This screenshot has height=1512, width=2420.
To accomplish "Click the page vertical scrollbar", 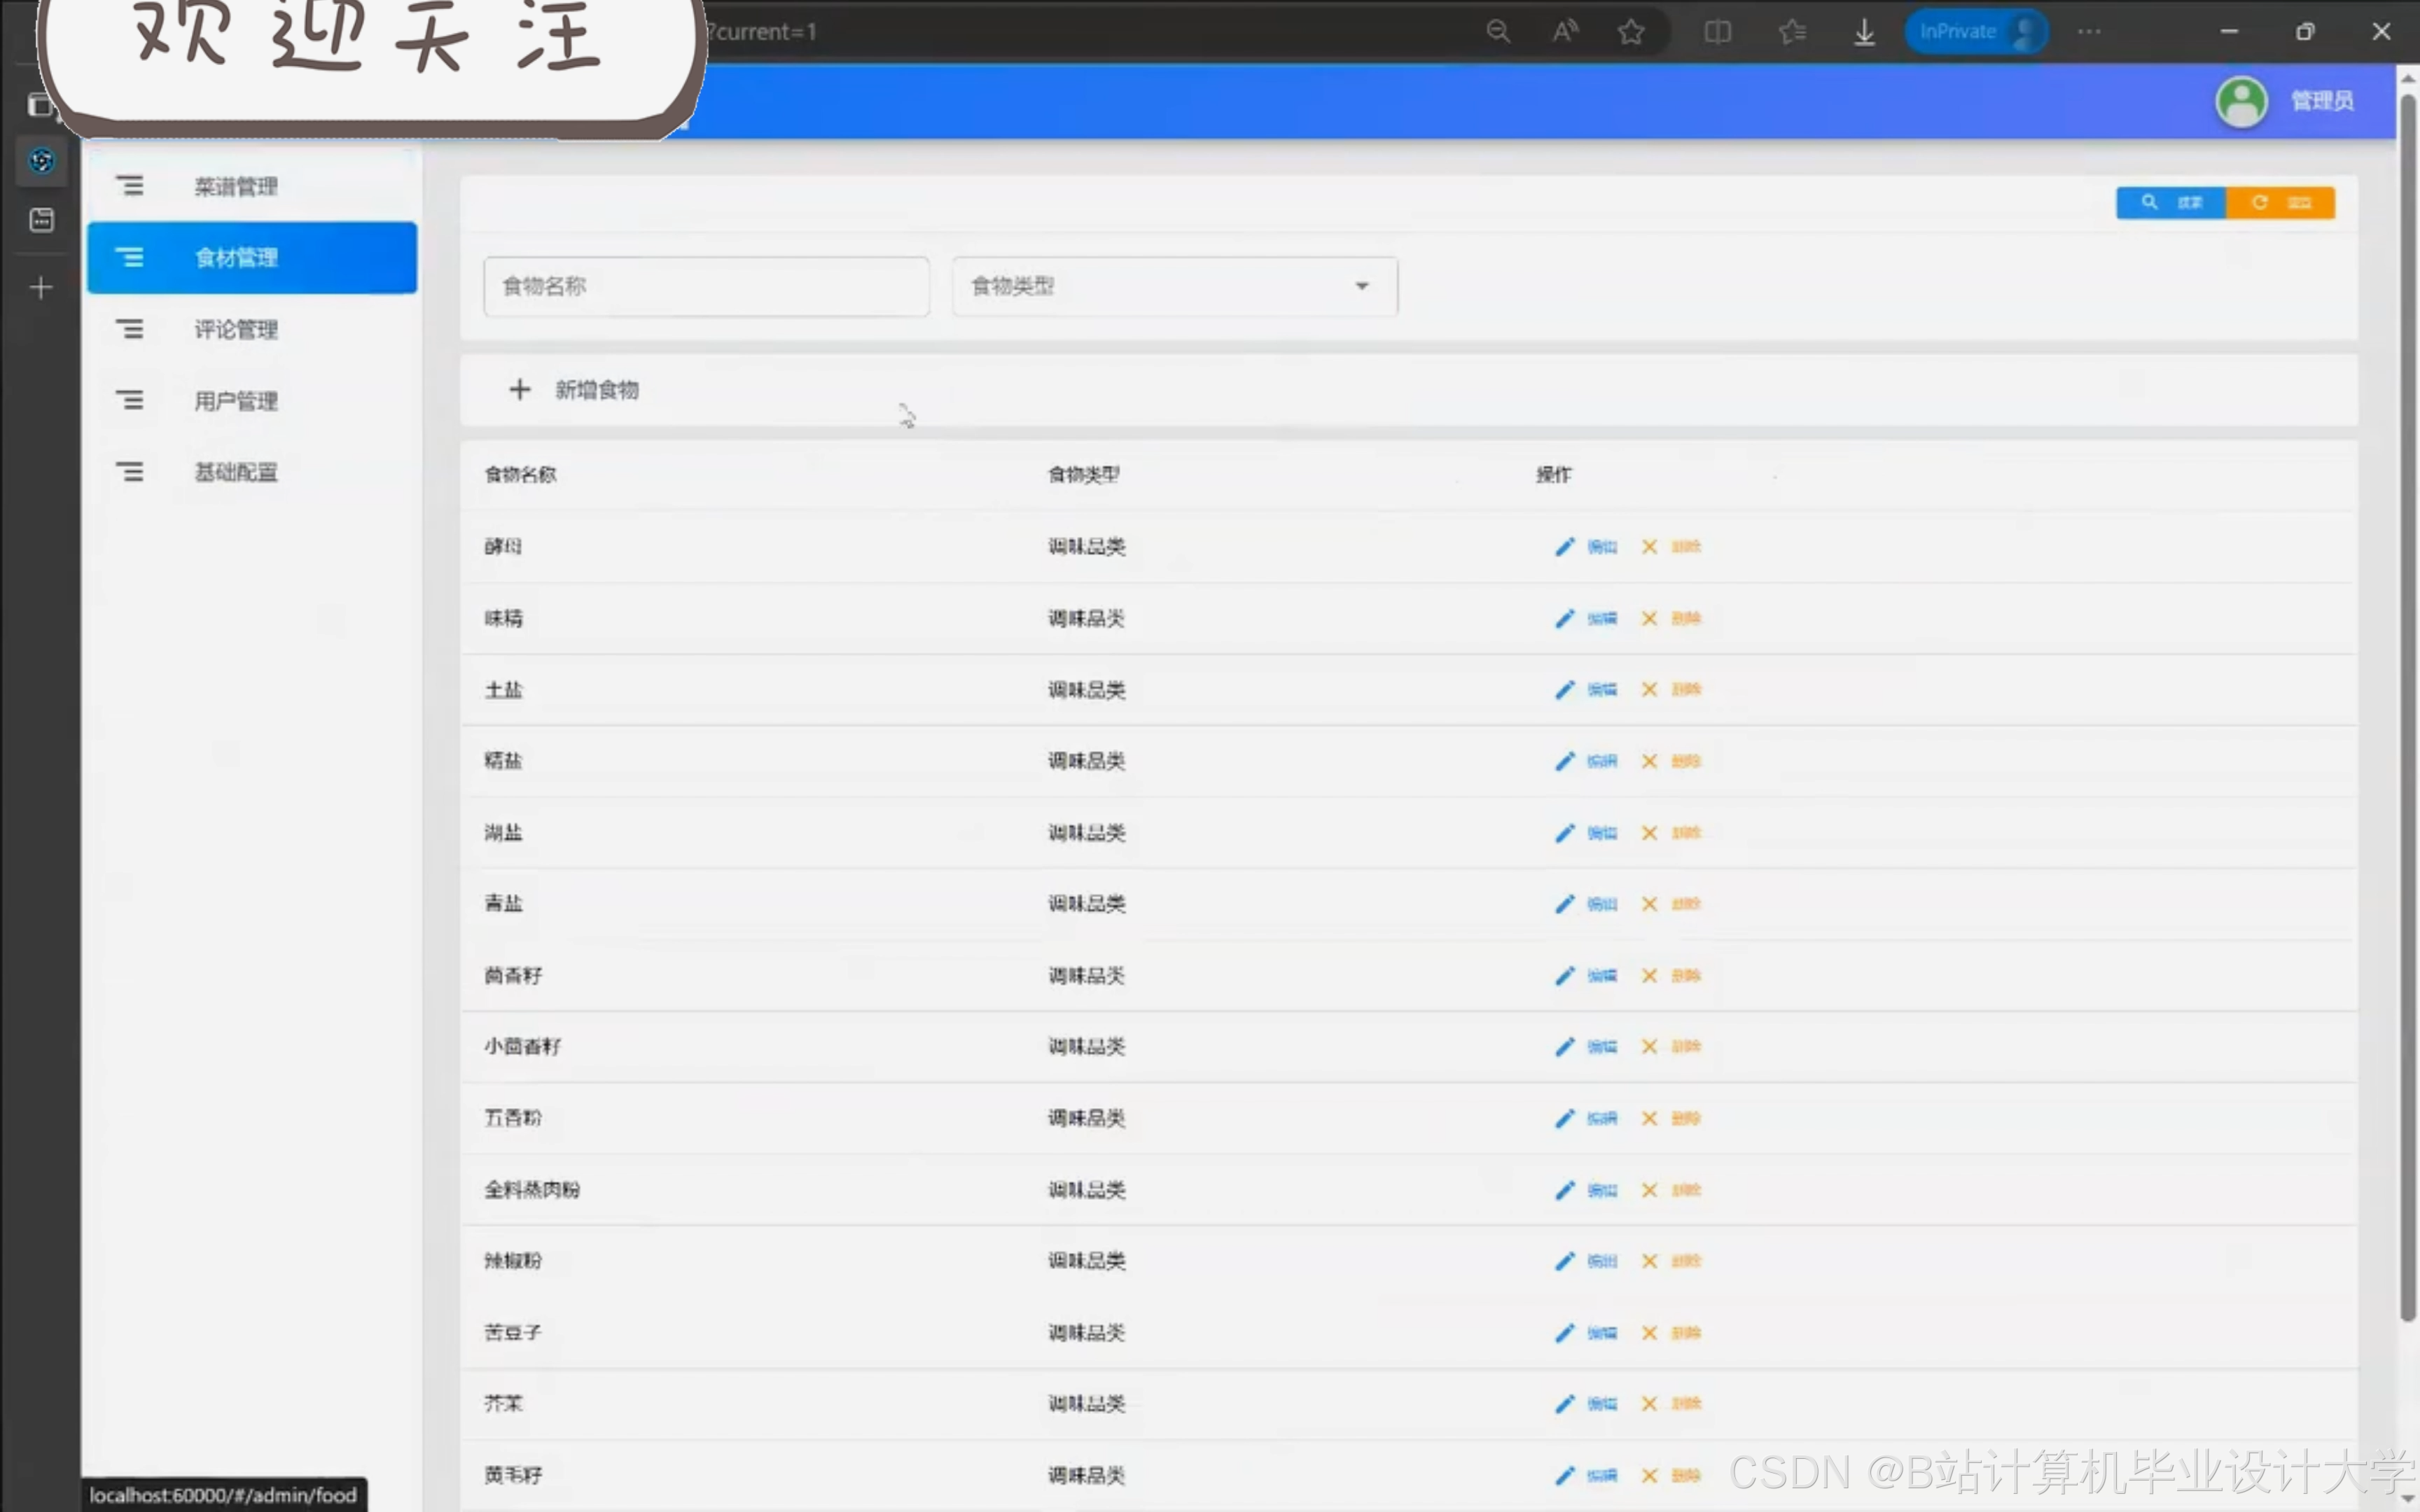I will click(2407, 700).
